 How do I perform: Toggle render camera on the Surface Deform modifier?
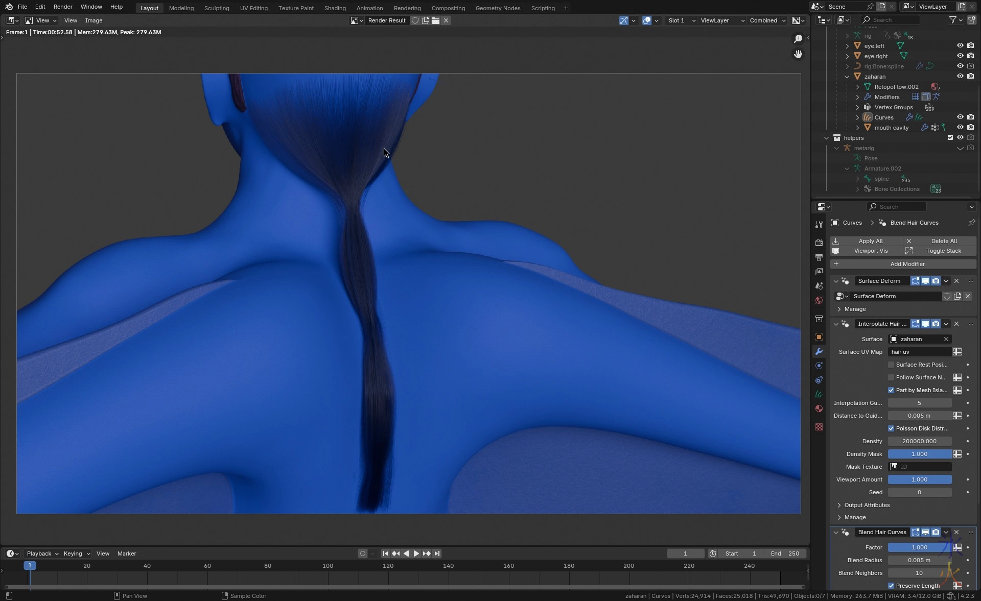[936, 281]
